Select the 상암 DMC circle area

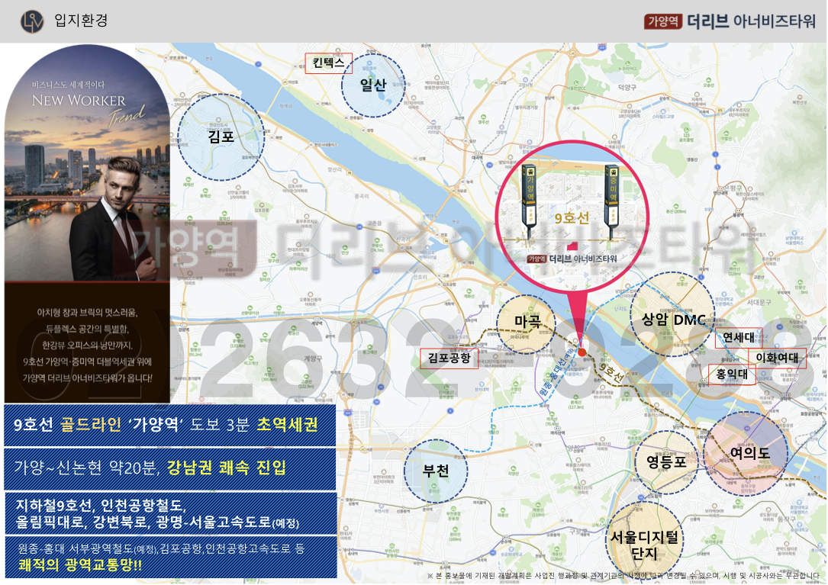(x=672, y=315)
